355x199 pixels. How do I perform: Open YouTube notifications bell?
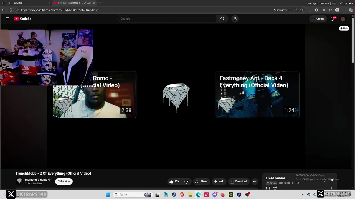[x=332, y=19]
